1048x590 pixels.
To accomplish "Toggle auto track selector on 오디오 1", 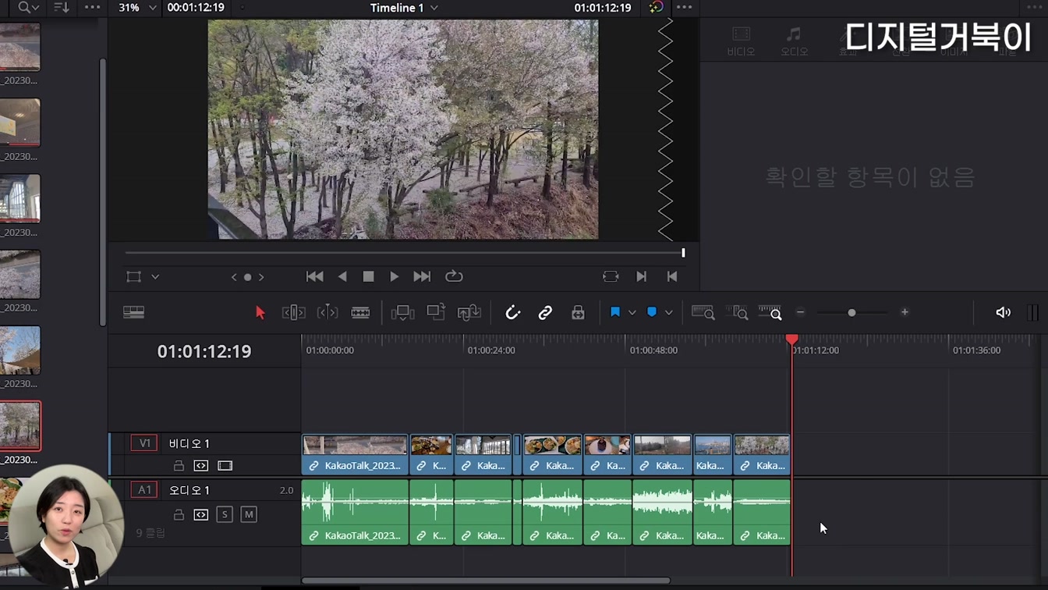I will [201, 515].
